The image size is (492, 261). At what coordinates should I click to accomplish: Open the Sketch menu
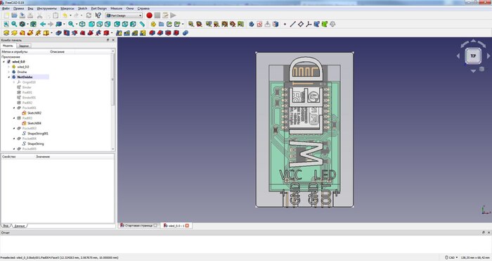(82, 8)
